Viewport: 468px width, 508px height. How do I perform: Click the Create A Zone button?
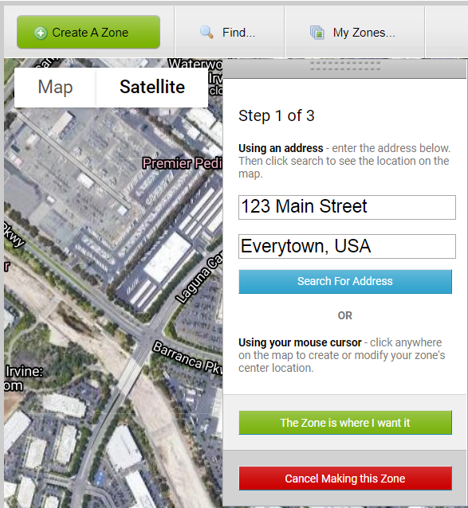click(88, 32)
